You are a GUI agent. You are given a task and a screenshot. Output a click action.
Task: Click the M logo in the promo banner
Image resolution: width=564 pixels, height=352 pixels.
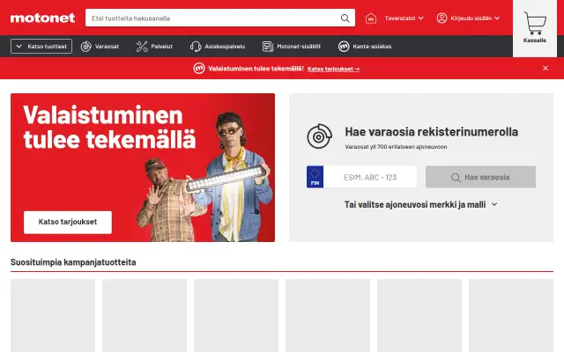tap(199, 69)
